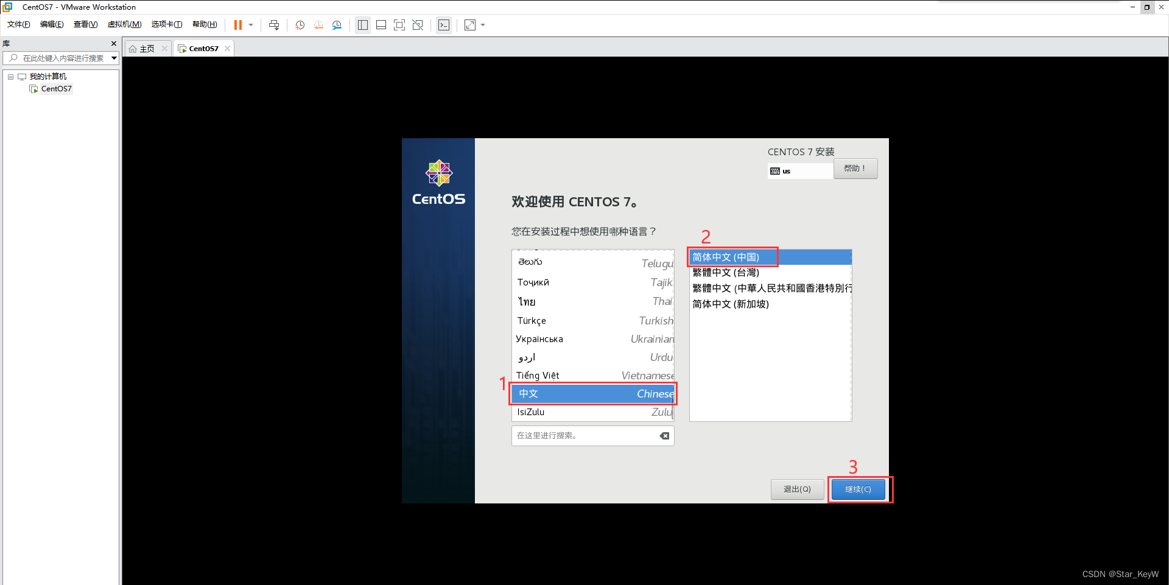1169x585 pixels.
Task: Switch to the 主页 tab
Action: (144, 48)
